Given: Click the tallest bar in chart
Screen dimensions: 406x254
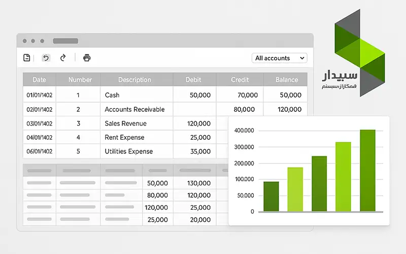Looking at the screenshot, I should click(x=367, y=170).
